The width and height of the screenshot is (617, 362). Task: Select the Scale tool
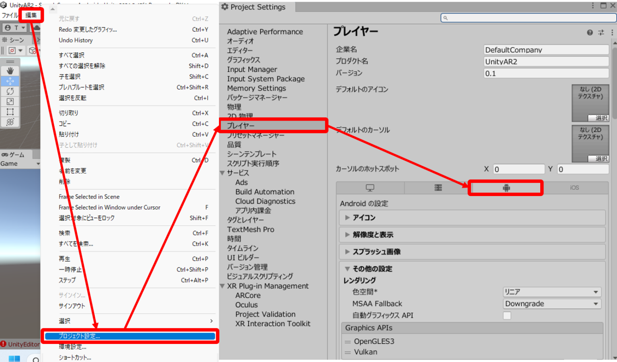tap(10, 102)
